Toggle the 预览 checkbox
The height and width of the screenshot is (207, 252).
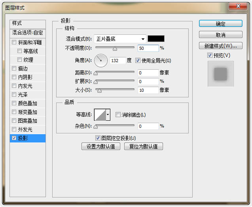tap(210, 55)
